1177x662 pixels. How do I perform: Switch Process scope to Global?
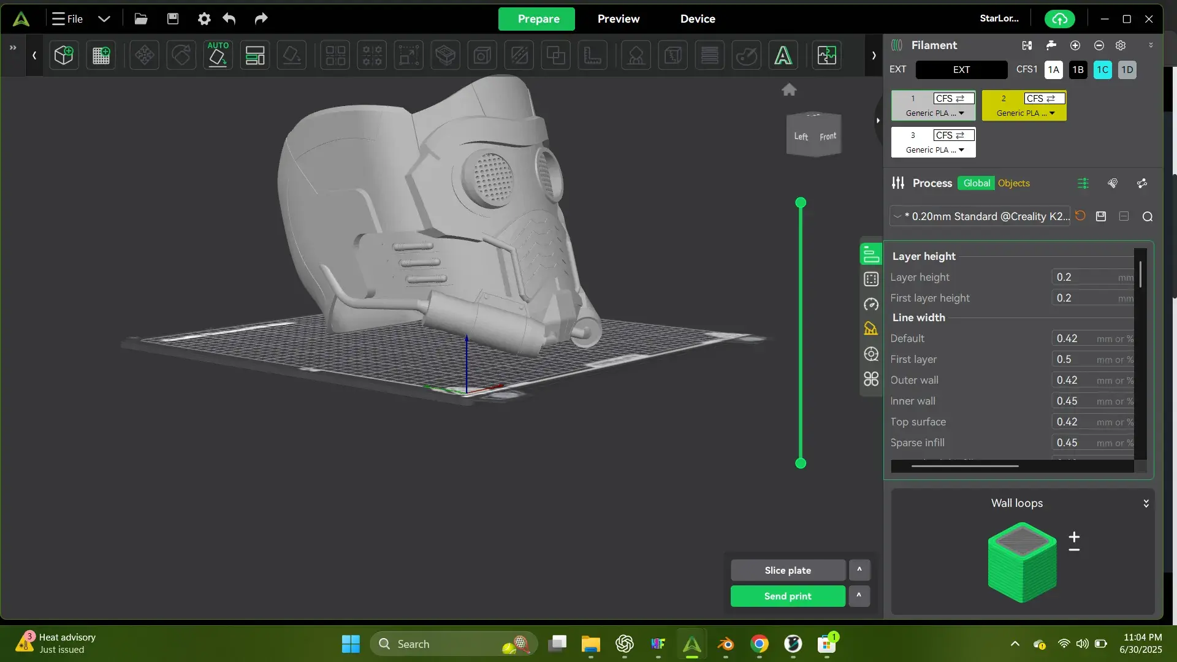click(x=977, y=183)
